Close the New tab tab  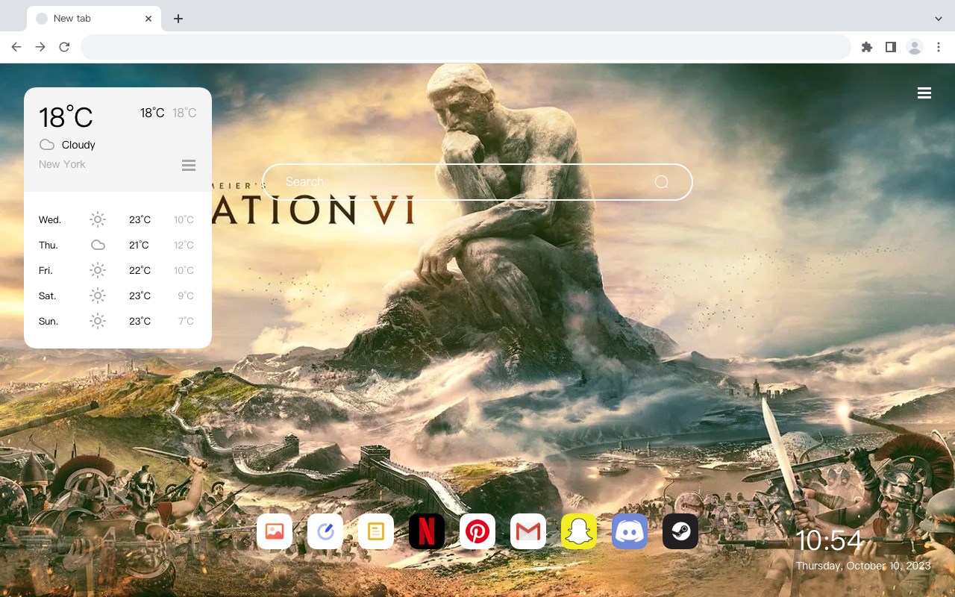pos(148,19)
